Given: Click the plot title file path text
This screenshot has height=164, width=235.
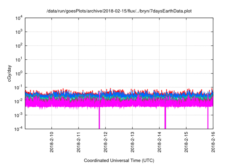Looking at the screenshot, I should 119,11.
